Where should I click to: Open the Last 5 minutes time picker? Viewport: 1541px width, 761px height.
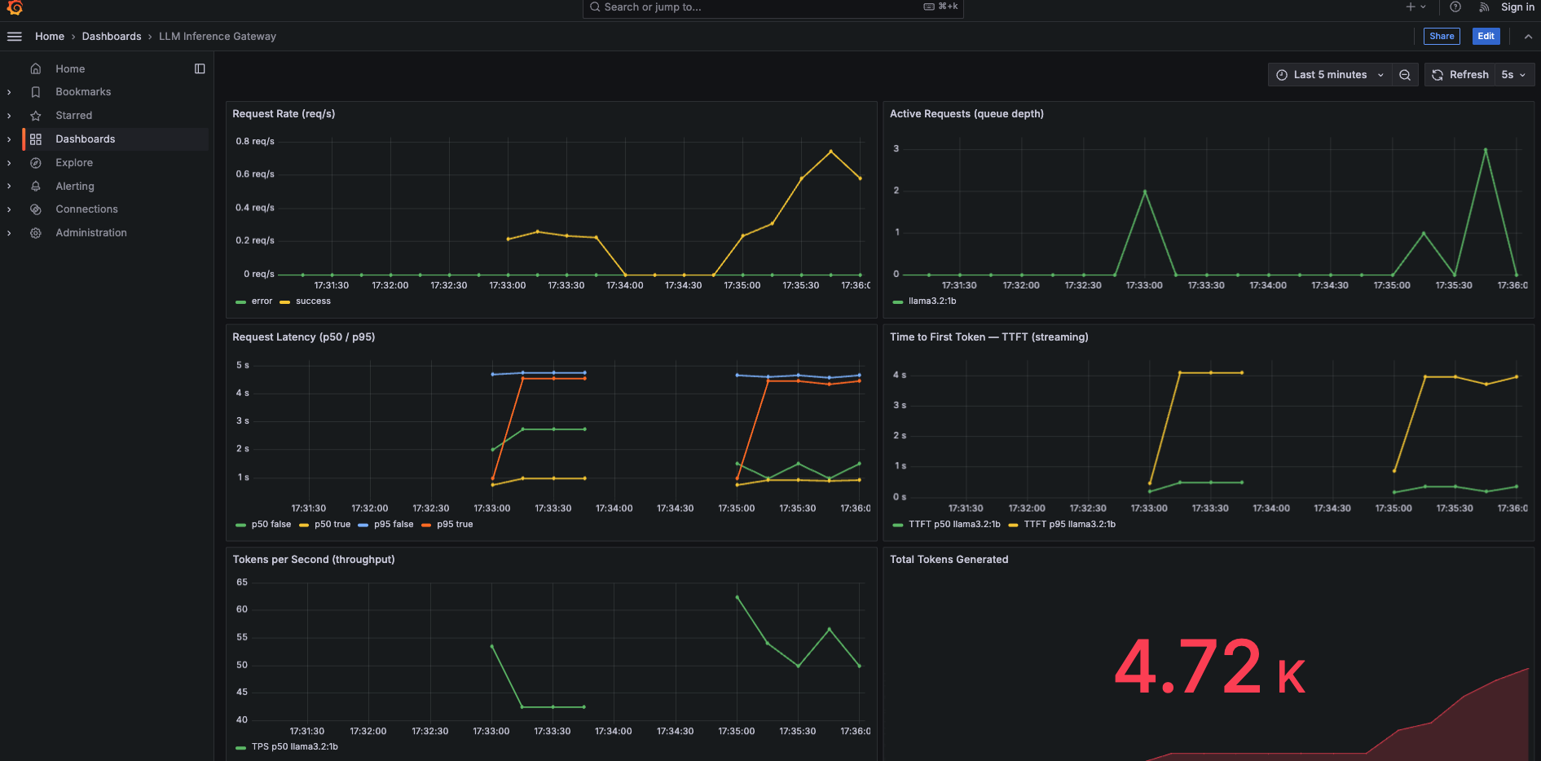pos(1330,75)
